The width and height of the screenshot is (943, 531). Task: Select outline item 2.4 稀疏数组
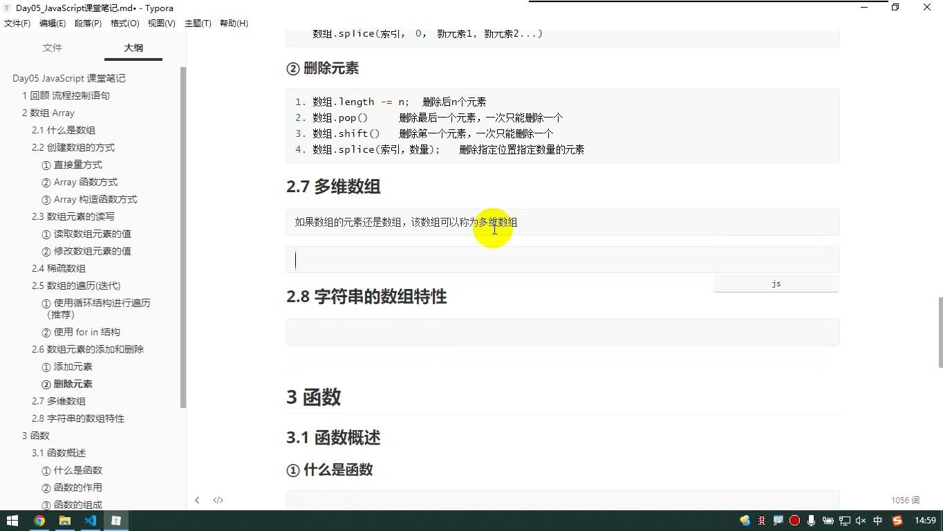click(59, 268)
